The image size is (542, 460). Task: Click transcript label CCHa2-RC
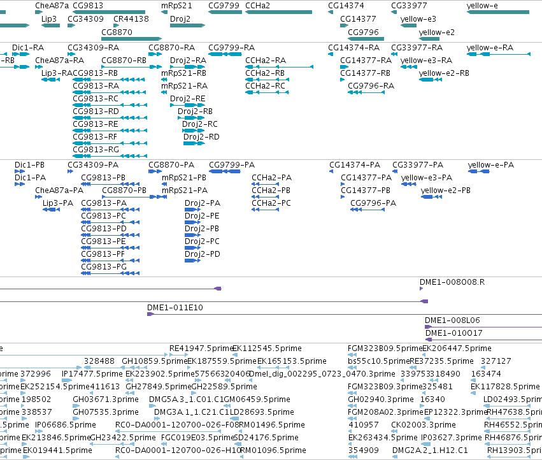pos(265,85)
